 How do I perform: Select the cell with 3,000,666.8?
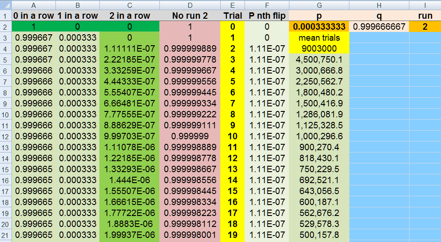click(319, 70)
